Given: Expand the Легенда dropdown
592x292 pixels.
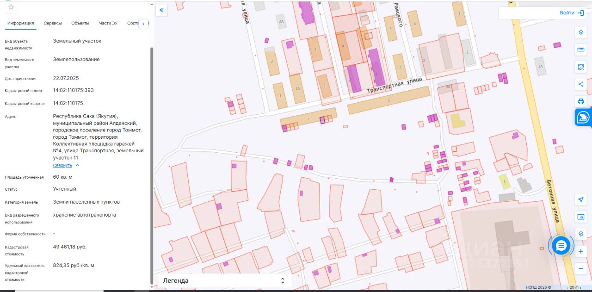Looking at the screenshot, I should pyautogui.click(x=224, y=280).
